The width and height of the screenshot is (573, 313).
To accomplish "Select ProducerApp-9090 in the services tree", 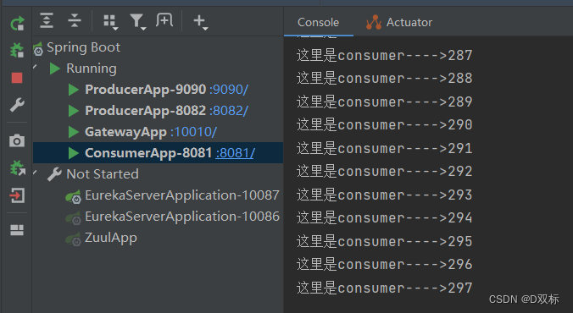I will [146, 90].
